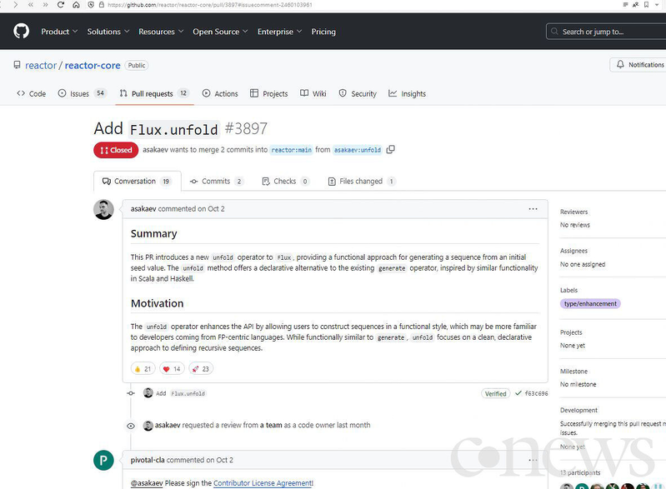Image resolution: width=666 pixels, height=489 pixels.
Task: Click small asakaev avatar beside commit
Action: point(148,393)
